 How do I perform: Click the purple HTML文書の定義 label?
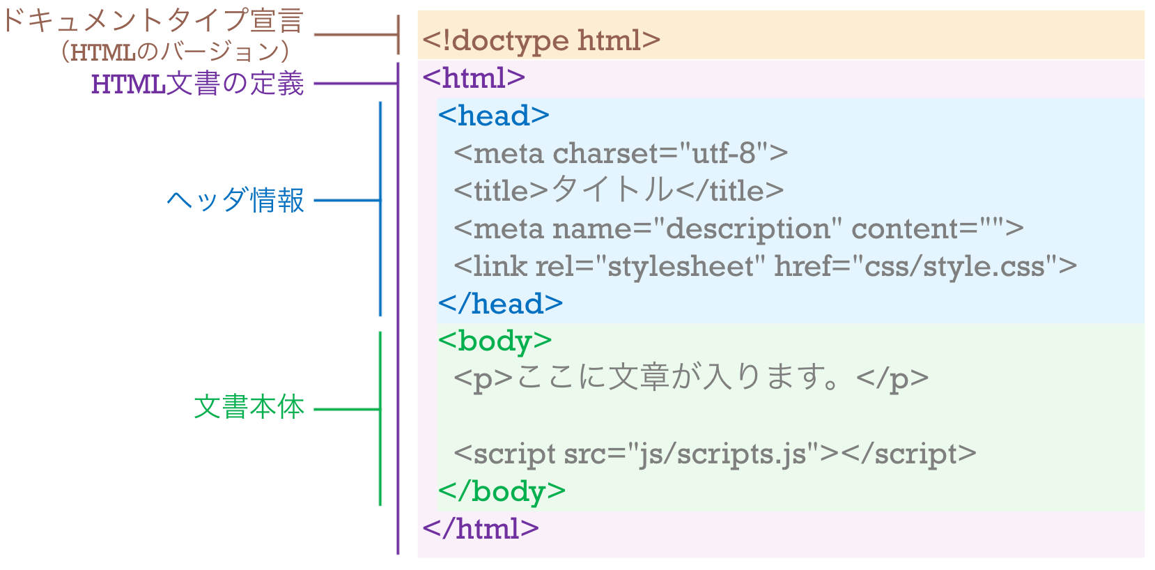(x=198, y=84)
